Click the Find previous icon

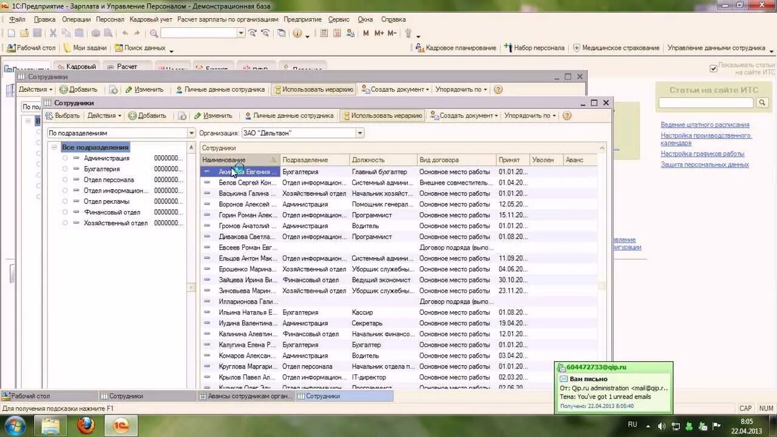click(265, 33)
